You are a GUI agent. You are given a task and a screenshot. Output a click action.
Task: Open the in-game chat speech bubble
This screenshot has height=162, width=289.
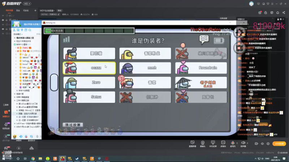pos(204,40)
